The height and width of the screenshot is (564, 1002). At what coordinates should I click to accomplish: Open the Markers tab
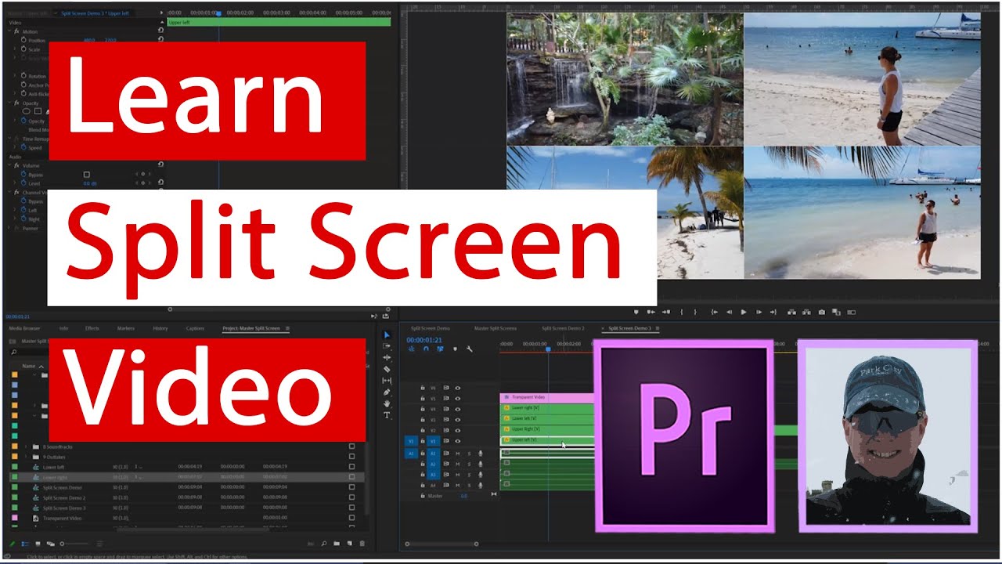[125, 328]
